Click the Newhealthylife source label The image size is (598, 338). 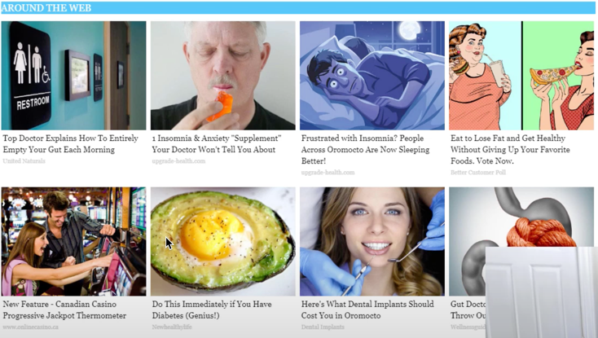pos(172,327)
